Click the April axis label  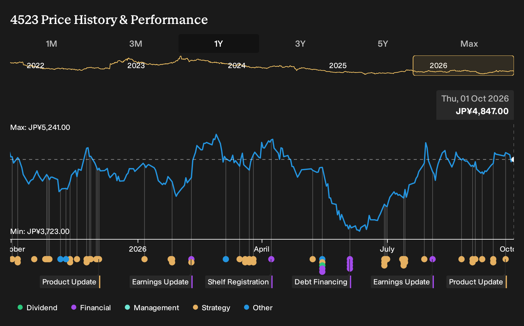tap(262, 249)
